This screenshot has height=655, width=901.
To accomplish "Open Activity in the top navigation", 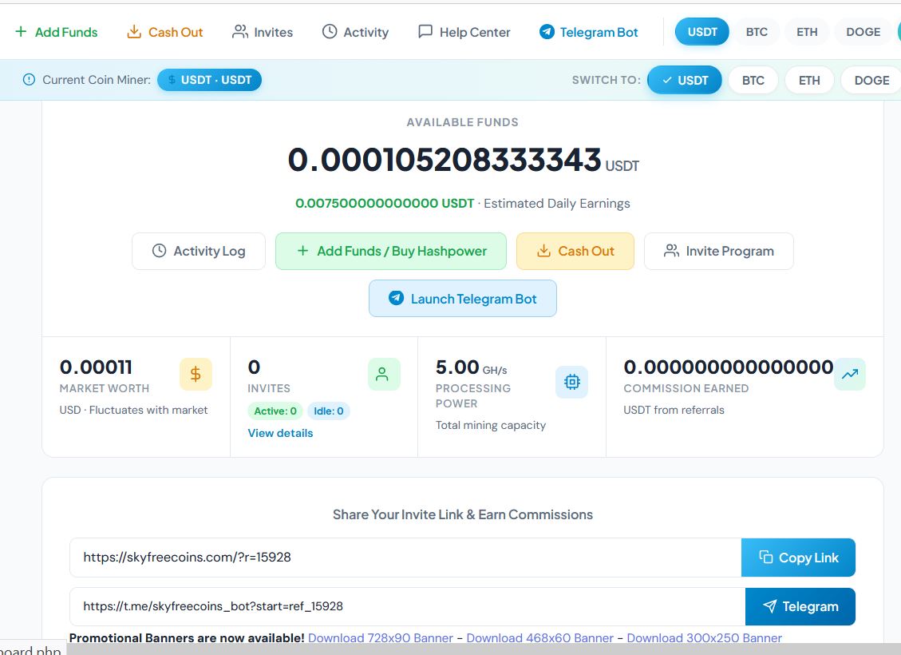I will click(355, 32).
